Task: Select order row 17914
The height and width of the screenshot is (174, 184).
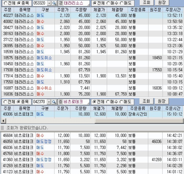Action: point(92,76)
